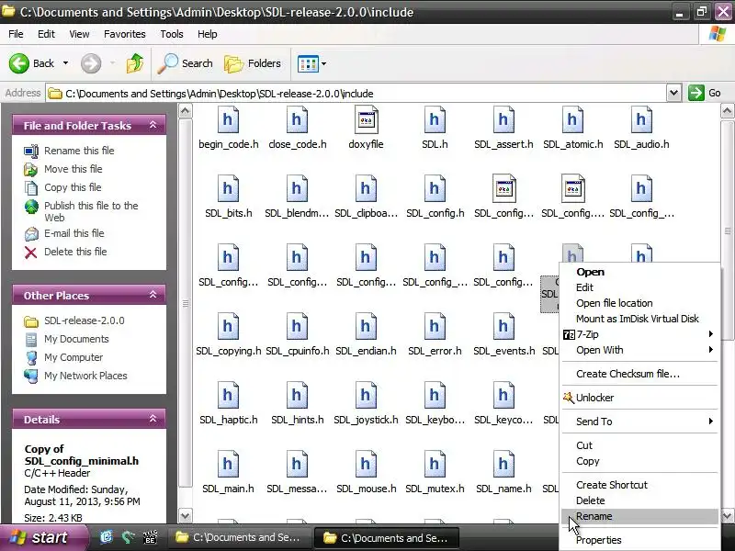Open Back button history dropdown arrow
Screen dimensions: 735x551
(65, 63)
